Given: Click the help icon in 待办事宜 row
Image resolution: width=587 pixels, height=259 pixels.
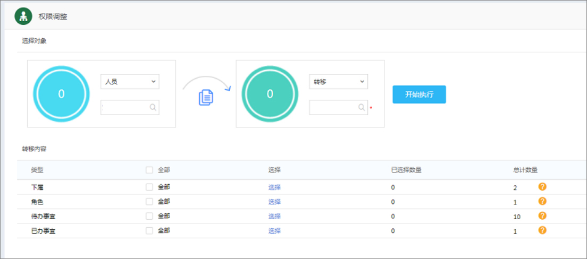Looking at the screenshot, I should click(x=542, y=215).
